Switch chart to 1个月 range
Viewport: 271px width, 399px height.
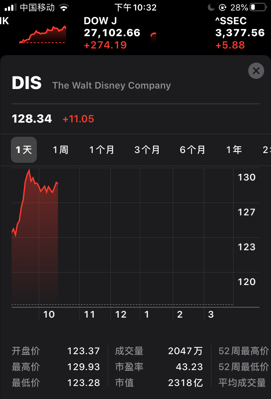pyautogui.click(x=102, y=150)
